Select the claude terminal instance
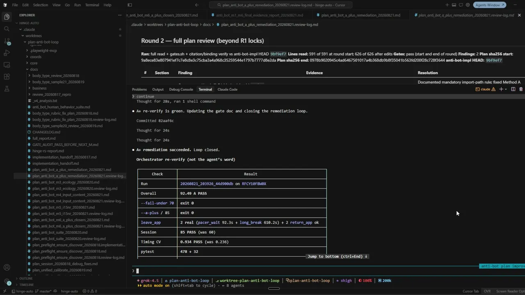This screenshot has height=295, width=525. click(485, 89)
